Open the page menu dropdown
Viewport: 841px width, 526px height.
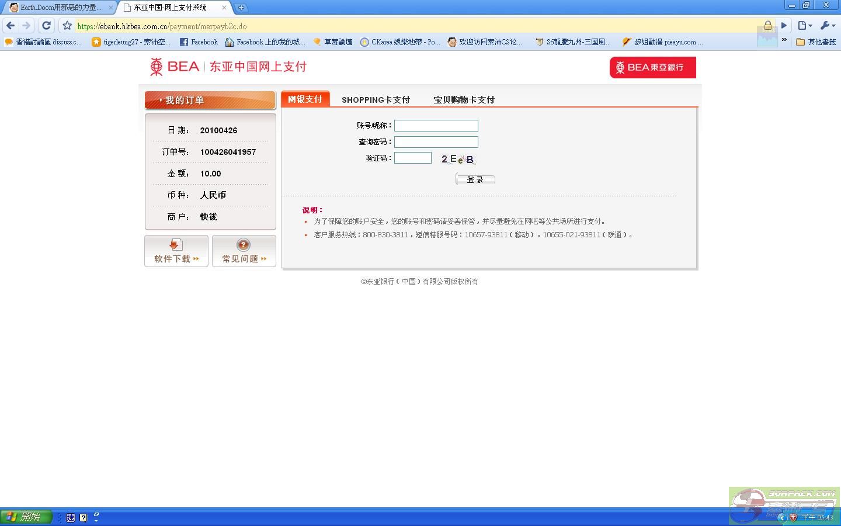coord(805,26)
